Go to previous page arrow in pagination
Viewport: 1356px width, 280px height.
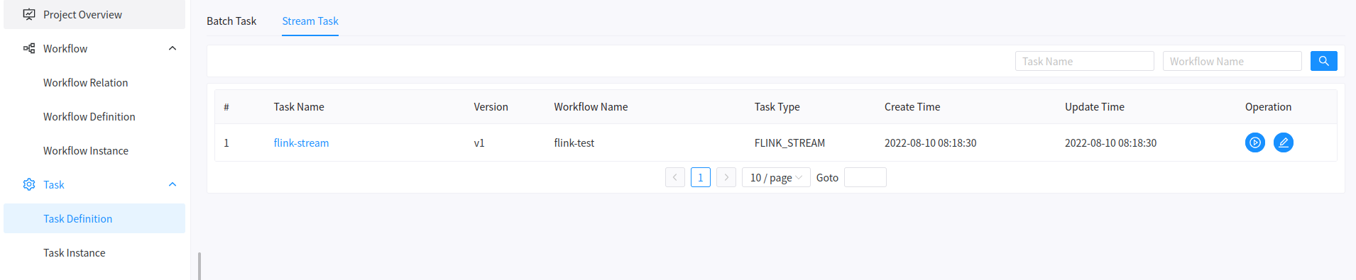675,177
